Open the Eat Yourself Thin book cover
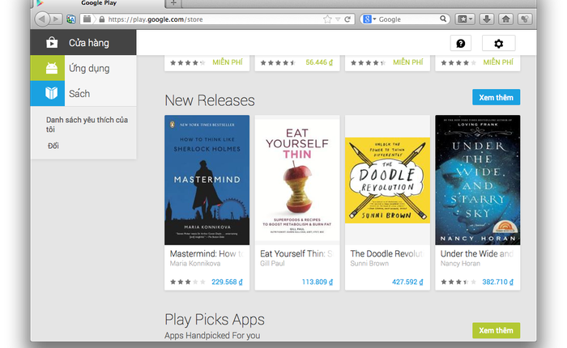This screenshot has height=348, width=567. (297, 180)
